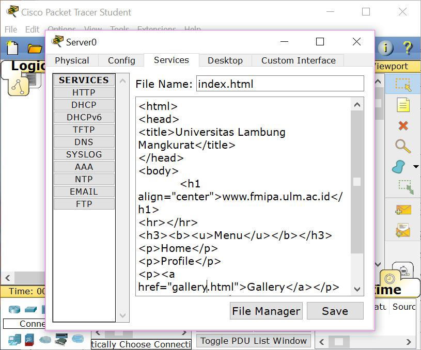Open the help question mark icon

408,48
